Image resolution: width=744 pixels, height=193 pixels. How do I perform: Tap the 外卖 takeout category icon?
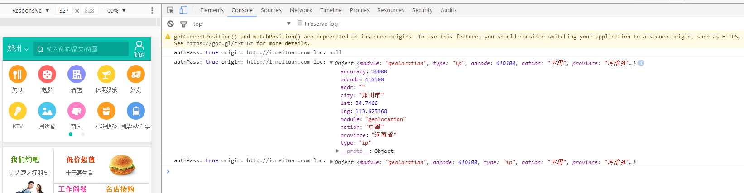(x=135, y=75)
